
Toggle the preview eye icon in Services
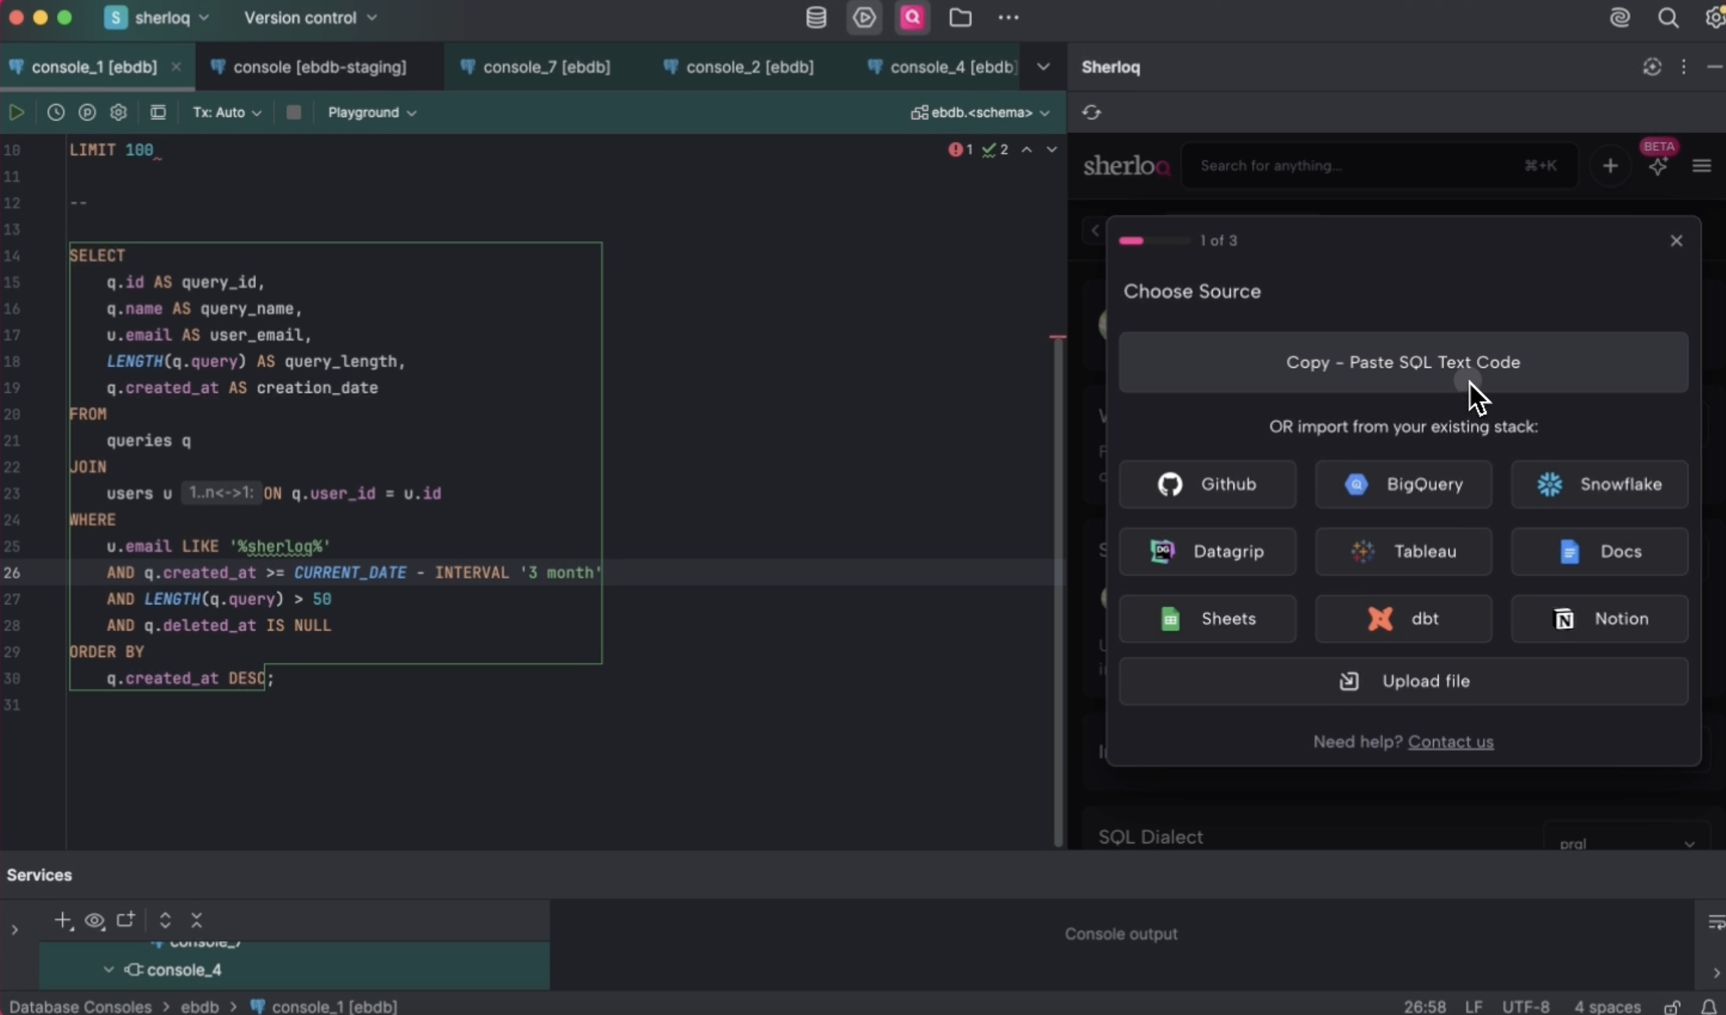pyautogui.click(x=94, y=920)
